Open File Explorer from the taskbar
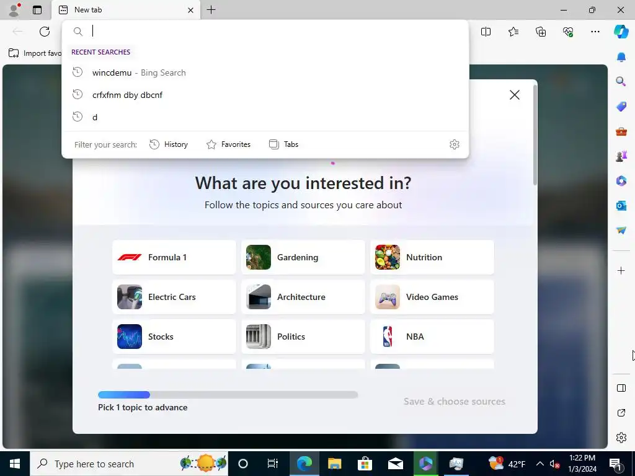Viewport: 635px width, 476px height. coord(334,464)
